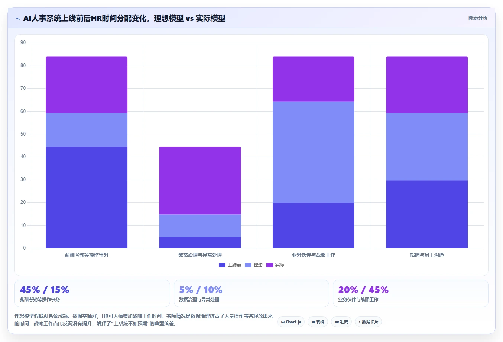Click the 表格 tag chip
Screen dimensions: 503x342
click(x=318, y=322)
